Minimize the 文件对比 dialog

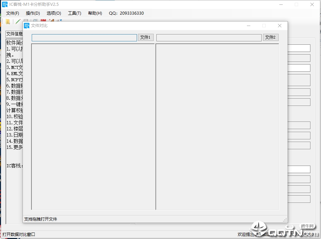(249, 26)
